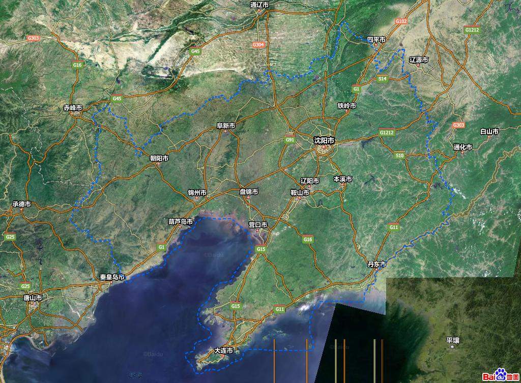Click the S10 road shield
The width and height of the screenshot is (521, 383).
tap(399, 155)
